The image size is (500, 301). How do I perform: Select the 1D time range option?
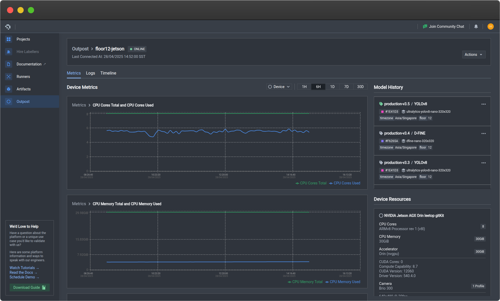[x=332, y=87]
